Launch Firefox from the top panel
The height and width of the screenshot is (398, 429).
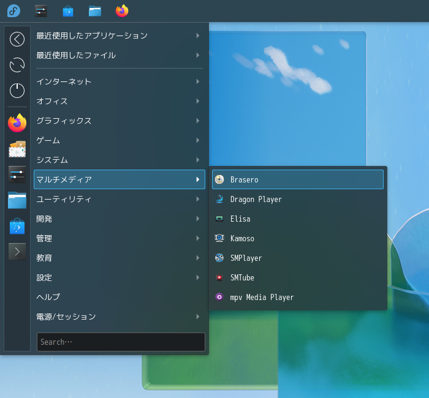(122, 11)
